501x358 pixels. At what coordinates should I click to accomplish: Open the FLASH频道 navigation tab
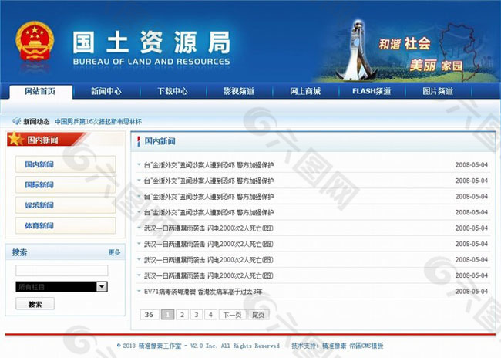pyautogui.click(x=371, y=91)
